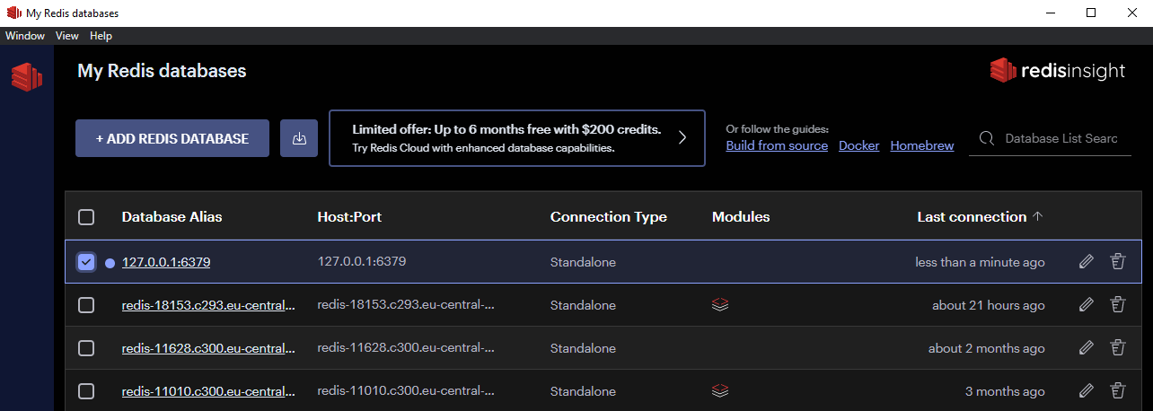Viewport: 1153px width, 411px height.
Task: Sort by the Last connection column arrow
Action: click(x=1038, y=217)
